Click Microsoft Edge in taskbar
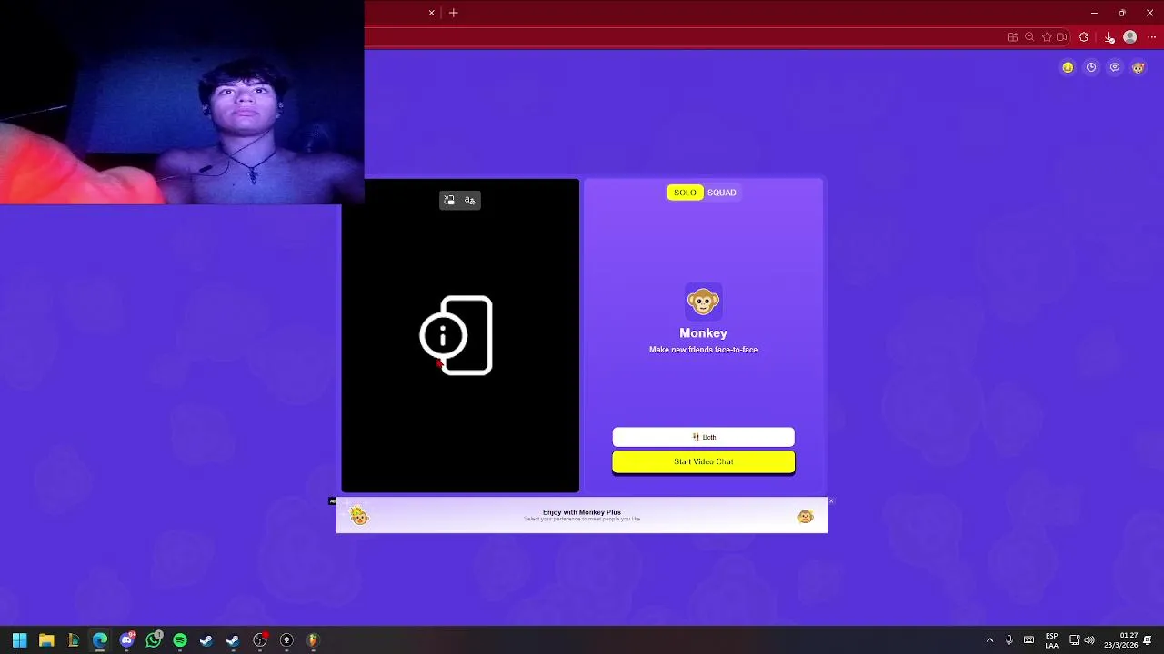This screenshot has width=1164, height=654. pyautogui.click(x=100, y=640)
